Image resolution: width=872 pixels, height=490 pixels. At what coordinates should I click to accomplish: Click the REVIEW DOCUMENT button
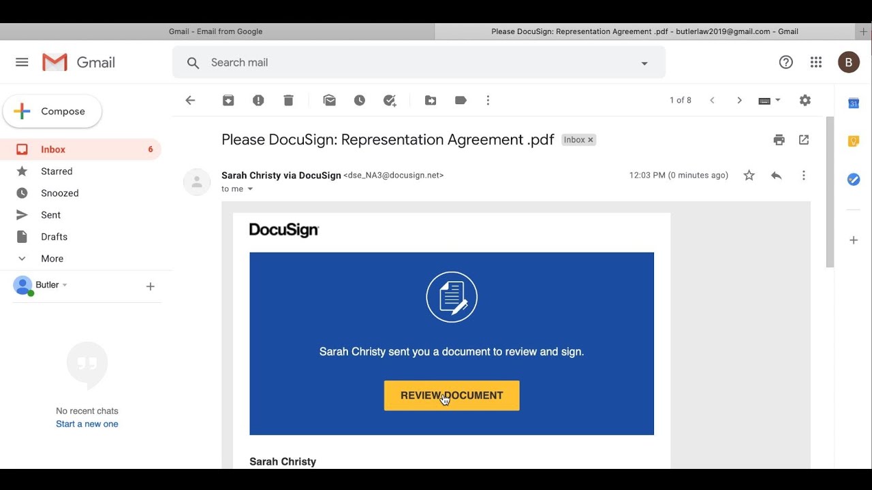452,395
